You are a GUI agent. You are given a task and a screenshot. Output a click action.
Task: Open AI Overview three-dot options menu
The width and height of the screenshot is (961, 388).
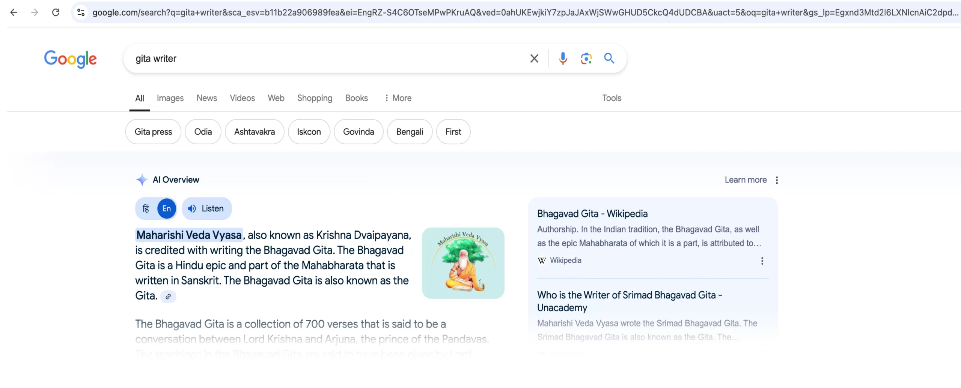(x=777, y=180)
